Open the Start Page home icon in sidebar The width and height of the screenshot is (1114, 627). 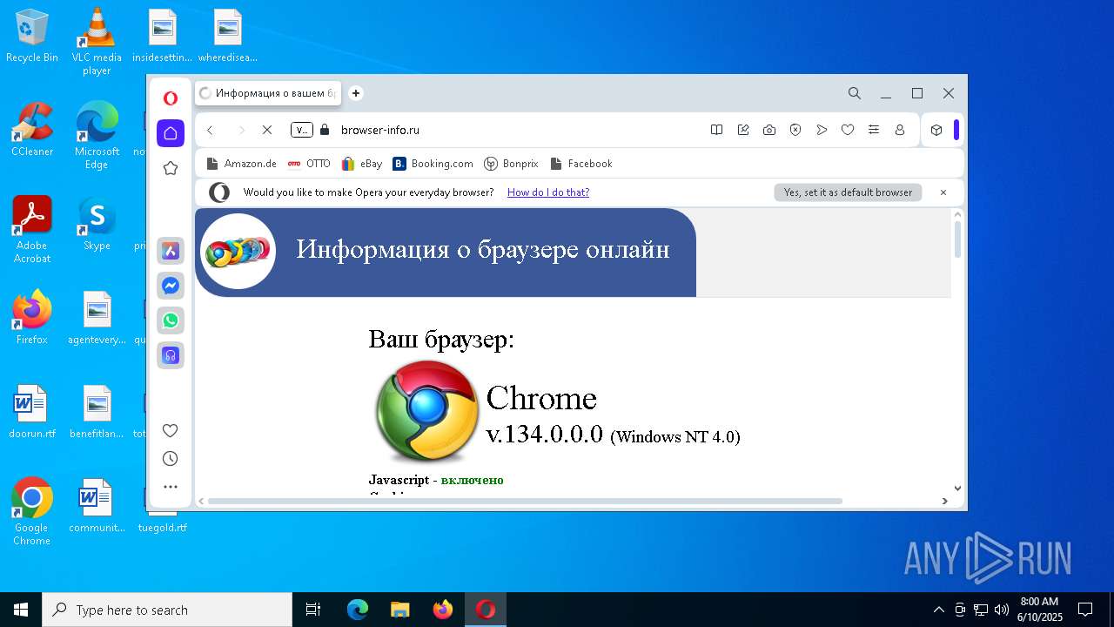pos(171,133)
